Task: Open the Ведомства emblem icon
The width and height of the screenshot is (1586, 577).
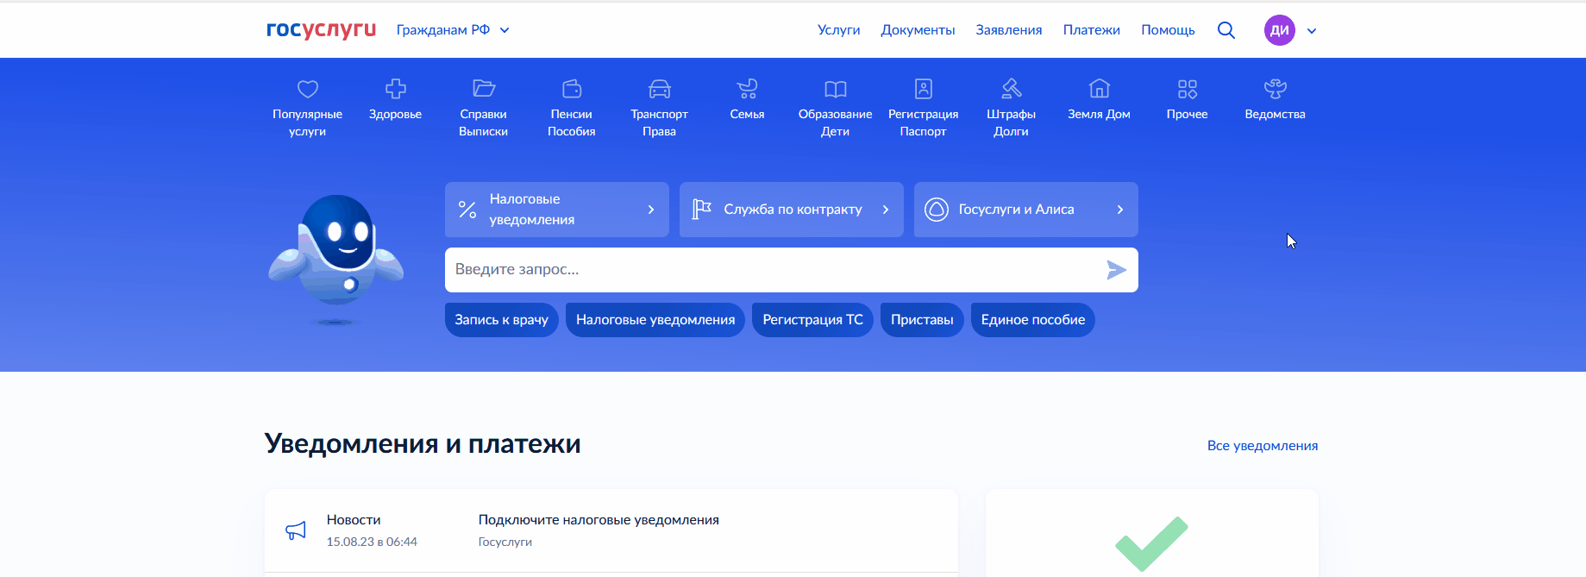Action: click(x=1275, y=89)
